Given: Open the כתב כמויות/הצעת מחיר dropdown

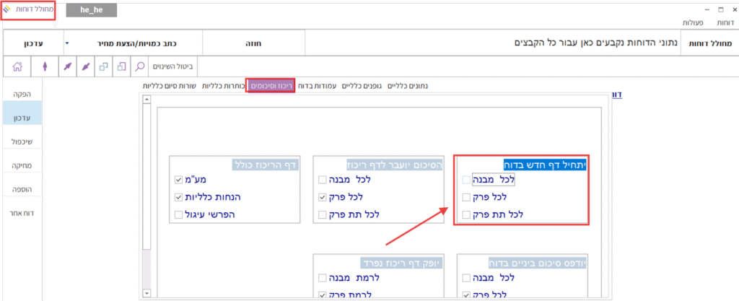Looking at the screenshot, I should tap(67, 43).
